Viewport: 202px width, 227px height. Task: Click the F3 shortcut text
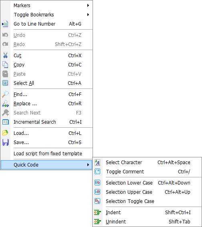pos(79,113)
